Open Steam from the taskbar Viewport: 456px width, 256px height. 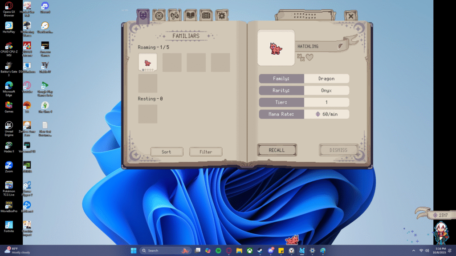260,251
